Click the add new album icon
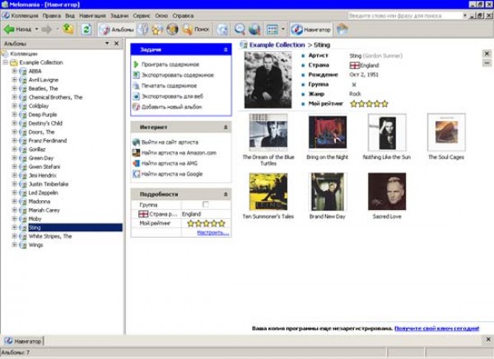 coord(136,107)
